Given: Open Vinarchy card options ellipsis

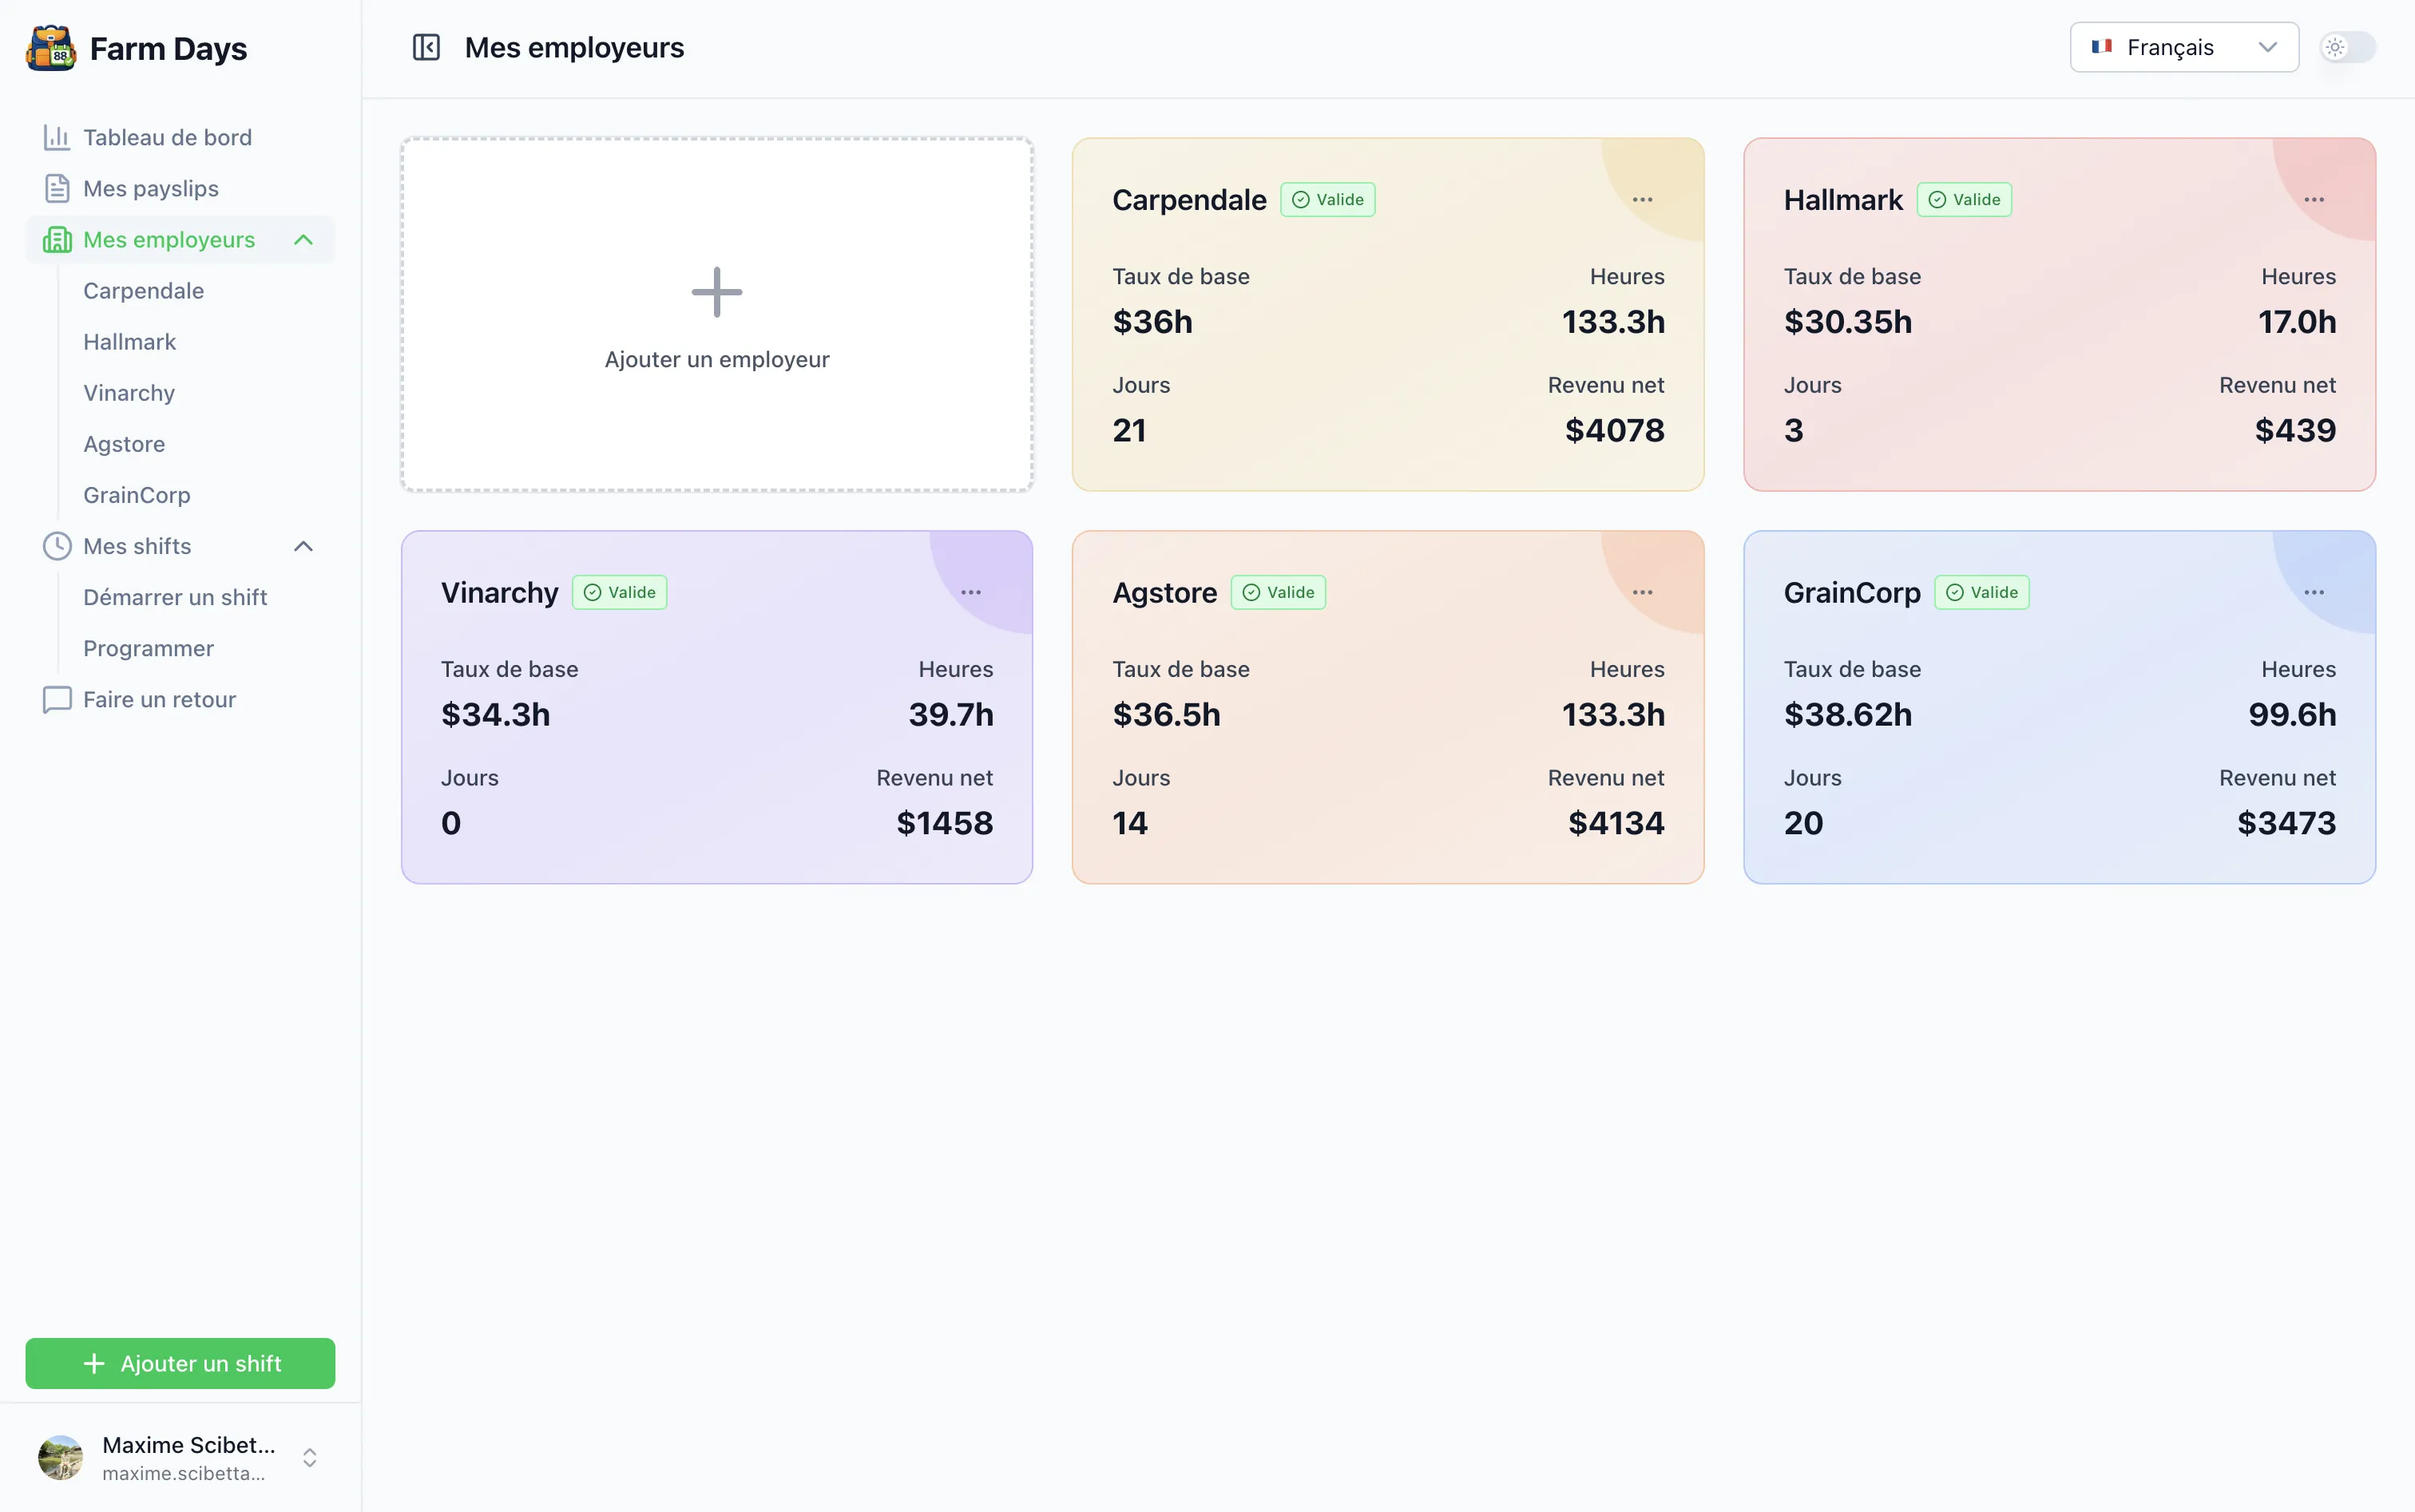Looking at the screenshot, I should pos(970,592).
